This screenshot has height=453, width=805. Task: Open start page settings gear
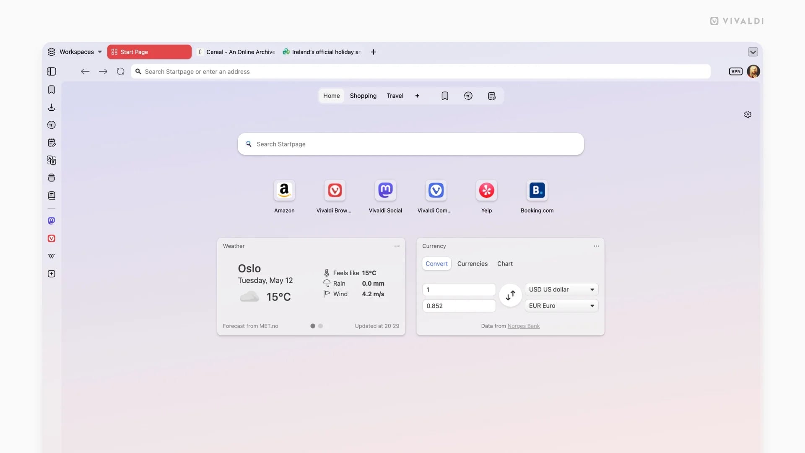point(748,115)
